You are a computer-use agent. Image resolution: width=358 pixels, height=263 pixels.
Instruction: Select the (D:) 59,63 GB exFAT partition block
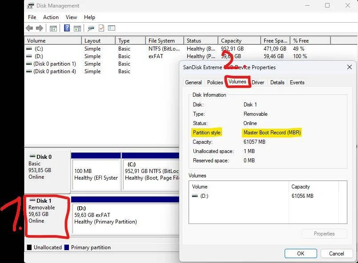(125, 216)
